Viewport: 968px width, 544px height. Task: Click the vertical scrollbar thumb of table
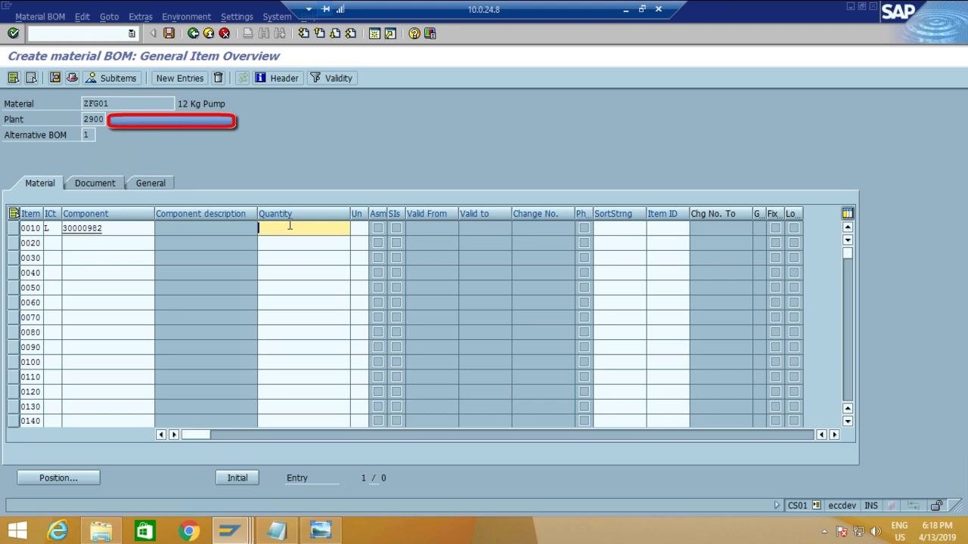(848, 254)
